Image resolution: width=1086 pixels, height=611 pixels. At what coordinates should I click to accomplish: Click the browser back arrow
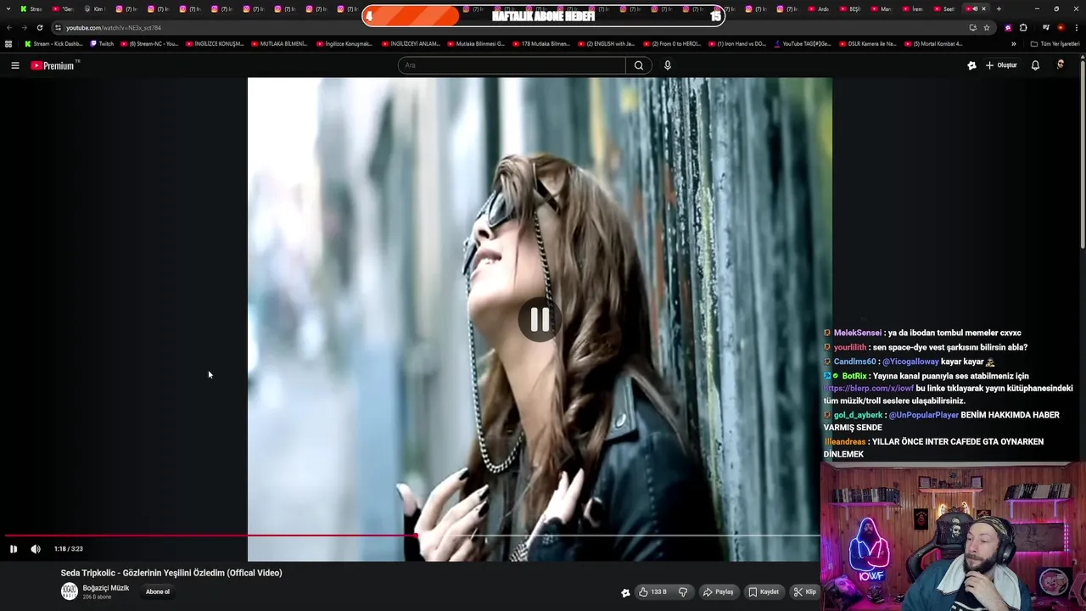pos(9,27)
